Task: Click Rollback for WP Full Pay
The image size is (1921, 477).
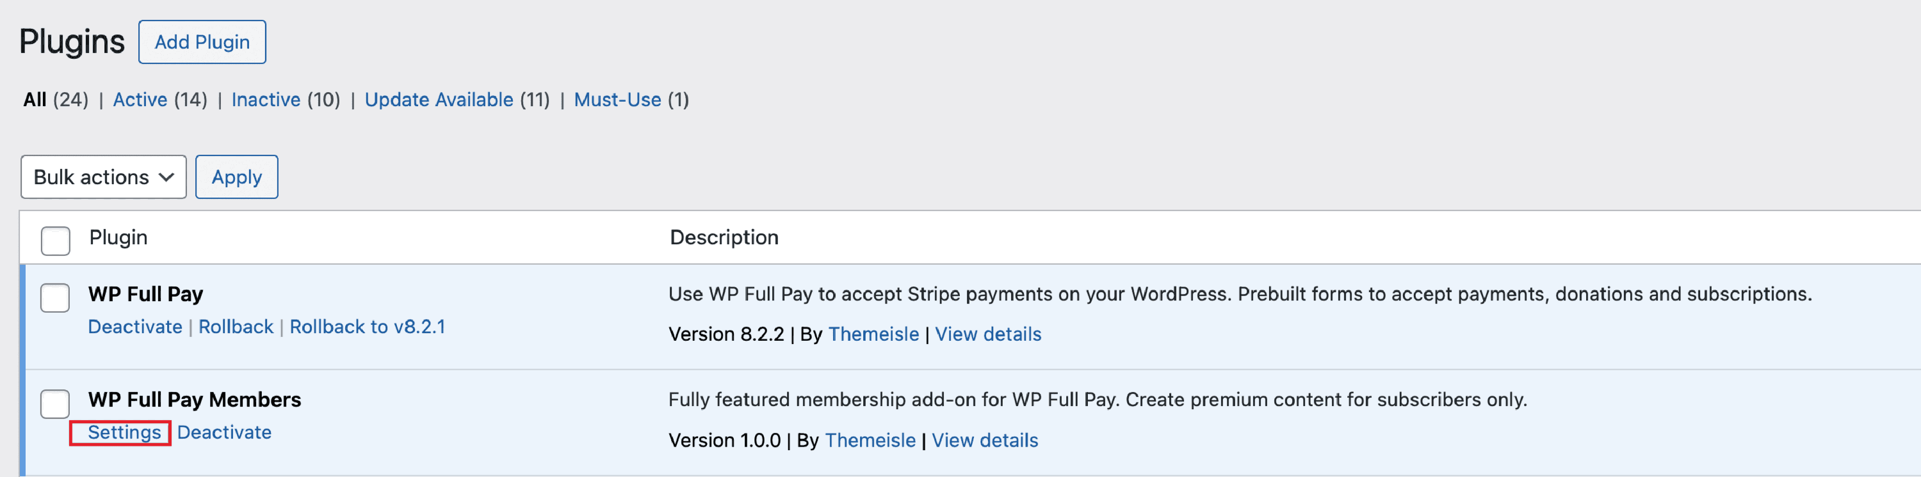Action: click(x=236, y=327)
